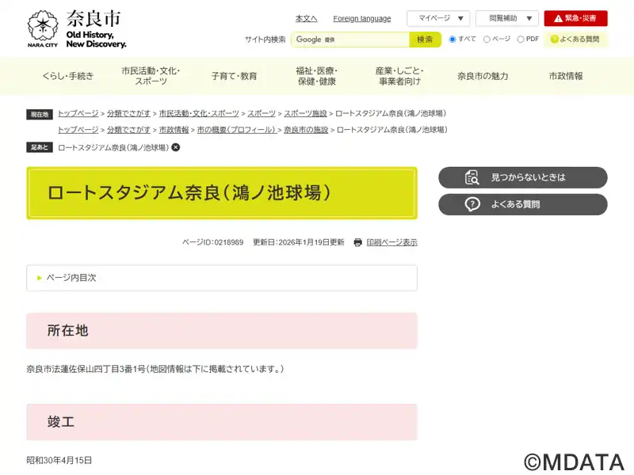Open よくある質問 next to the PDF option
This screenshot has width=634, height=475.
[x=575, y=39]
